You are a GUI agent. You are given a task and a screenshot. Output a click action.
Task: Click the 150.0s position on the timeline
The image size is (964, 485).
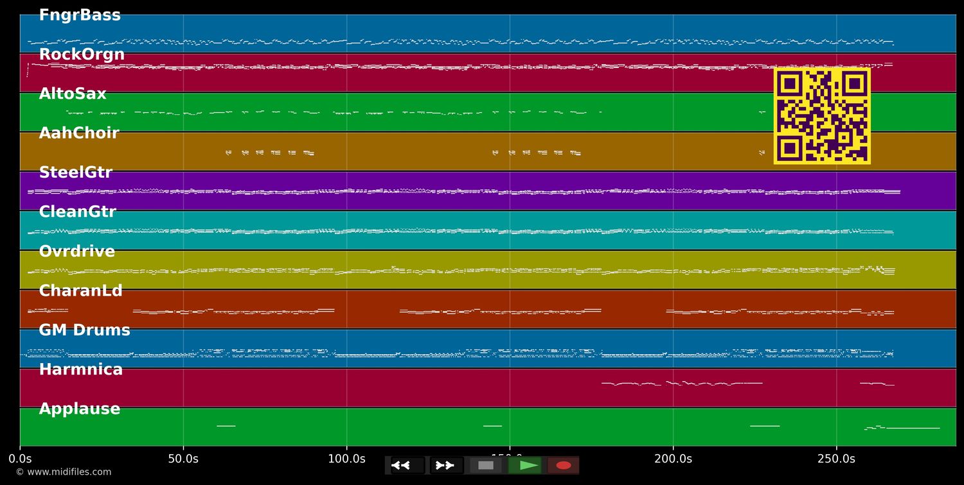510,459
